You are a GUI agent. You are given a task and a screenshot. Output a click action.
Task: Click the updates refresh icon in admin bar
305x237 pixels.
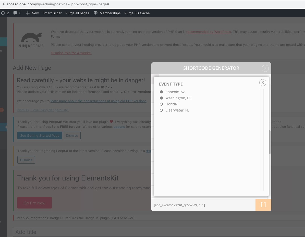[x=3, y=13]
